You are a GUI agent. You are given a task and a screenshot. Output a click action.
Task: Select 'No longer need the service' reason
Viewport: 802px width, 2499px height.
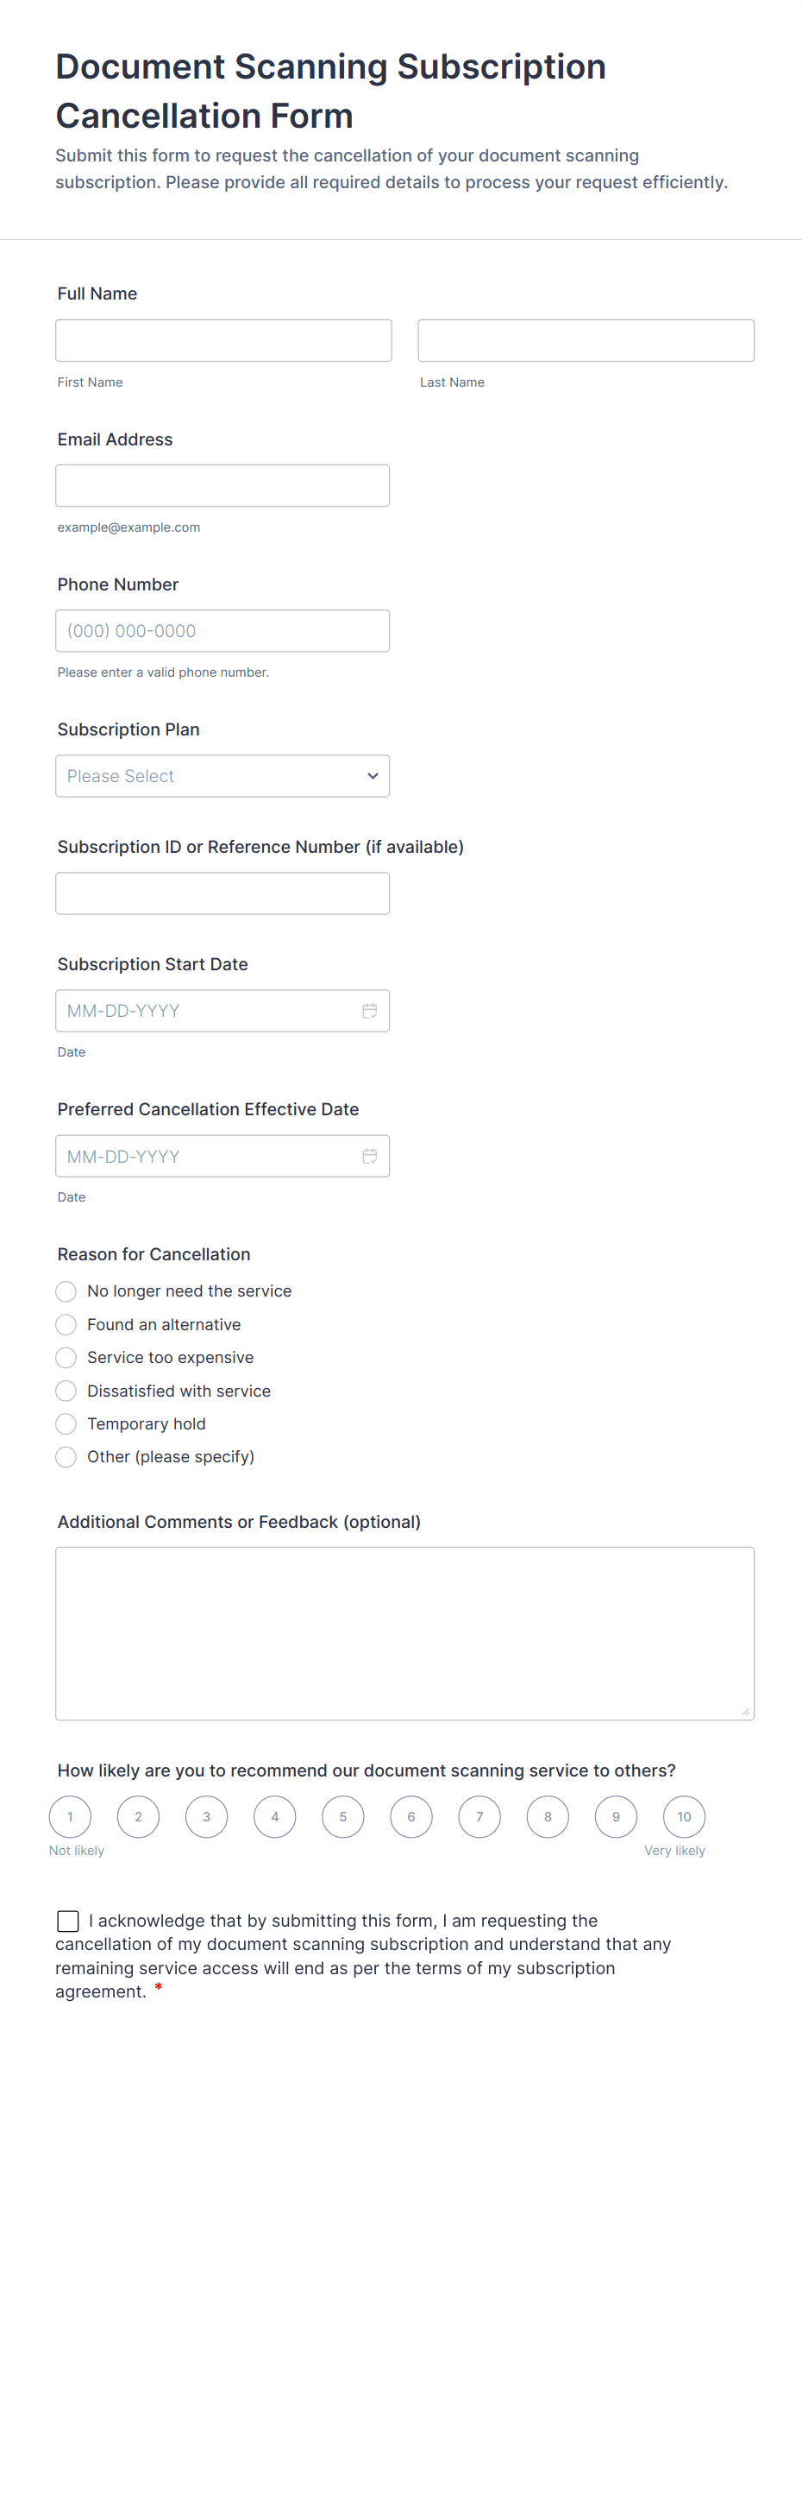coord(66,1291)
